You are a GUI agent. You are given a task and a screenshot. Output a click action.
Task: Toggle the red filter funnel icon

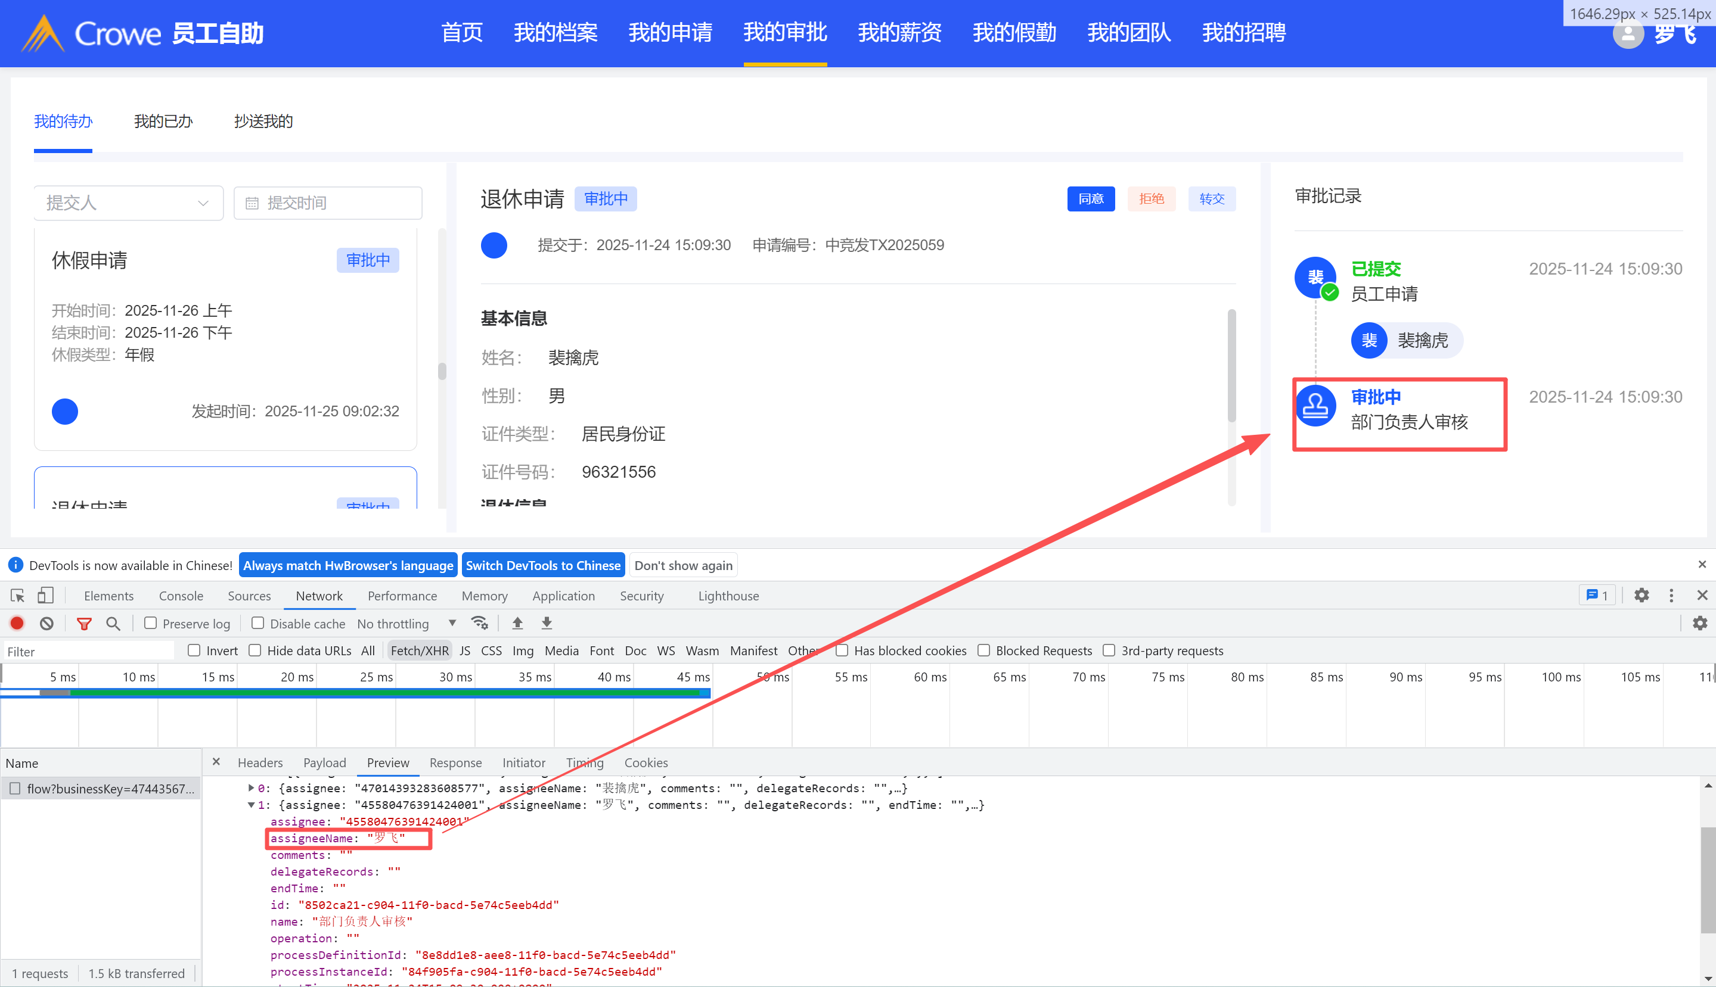pos(84,623)
